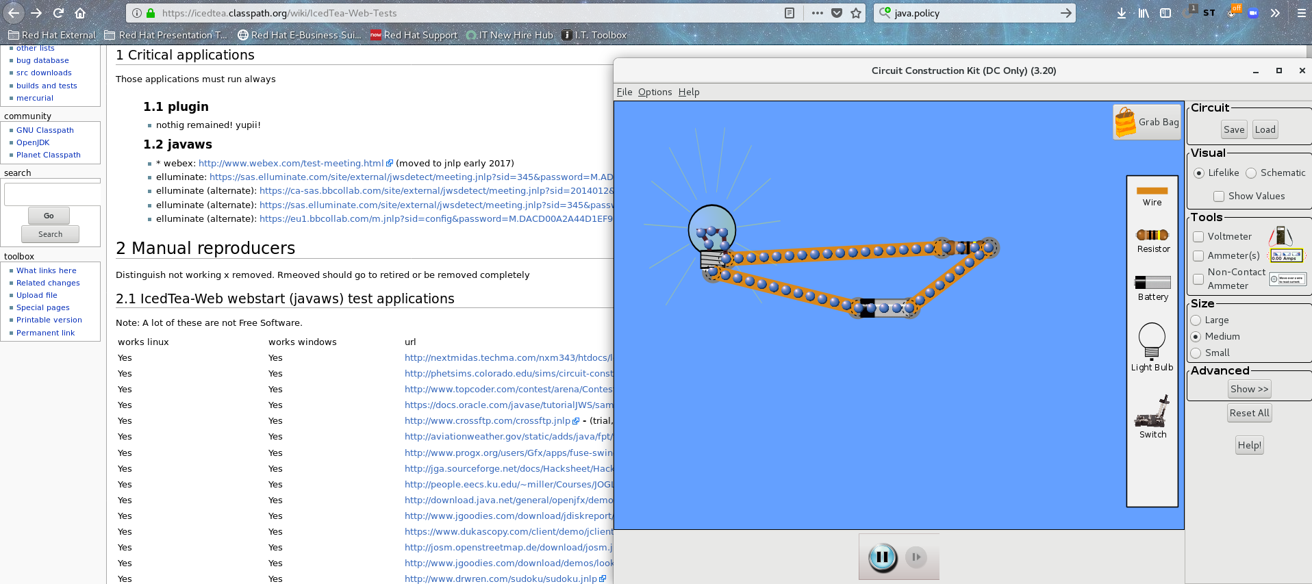Tick the Show Values checkbox

point(1219,196)
